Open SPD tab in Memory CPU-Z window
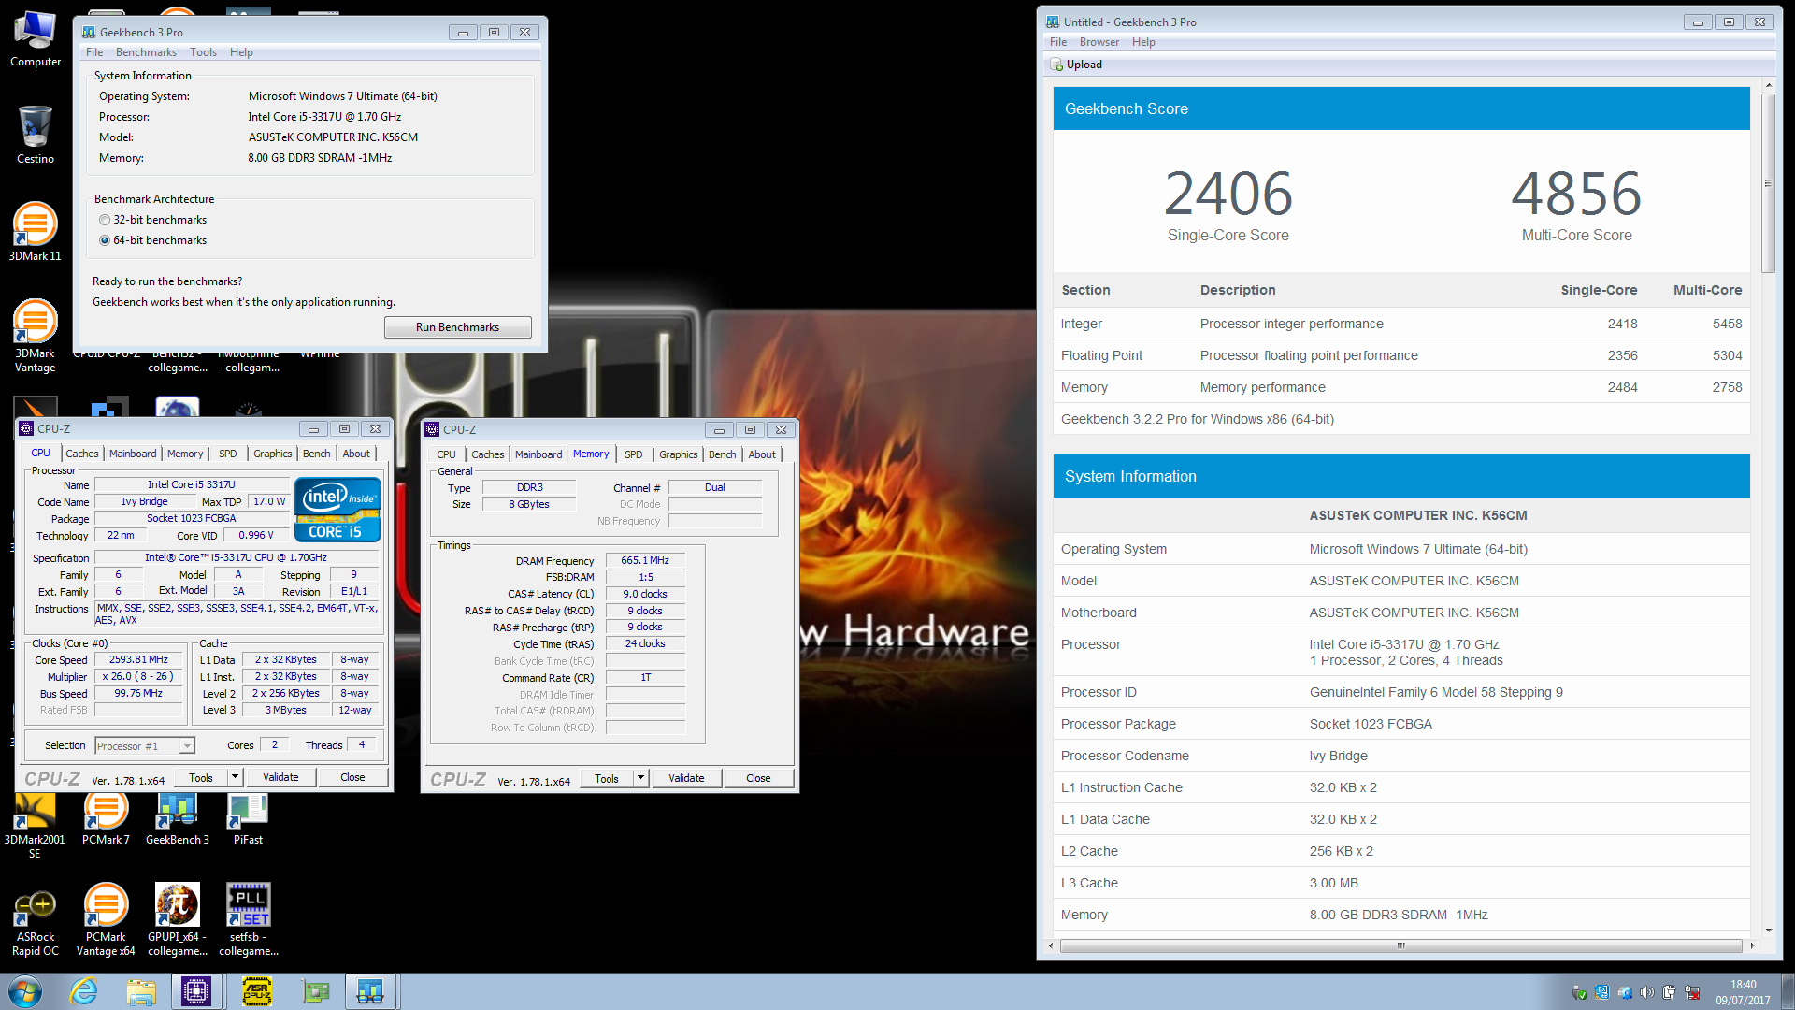The height and width of the screenshot is (1010, 1795). (x=634, y=454)
